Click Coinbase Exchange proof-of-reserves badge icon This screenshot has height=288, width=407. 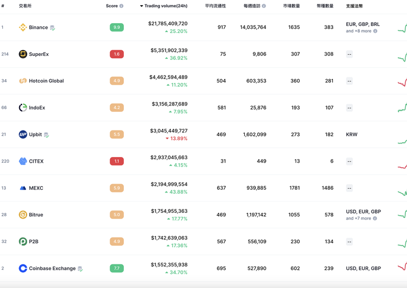click(x=80, y=269)
